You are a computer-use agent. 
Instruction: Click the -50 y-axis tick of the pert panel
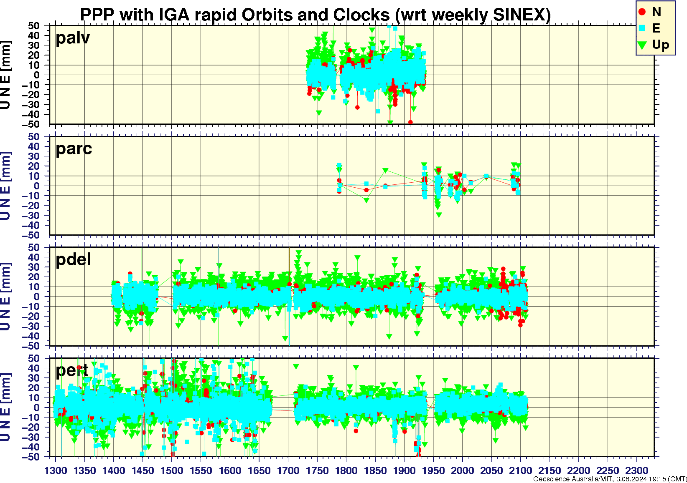pyautogui.click(x=31, y=457)
